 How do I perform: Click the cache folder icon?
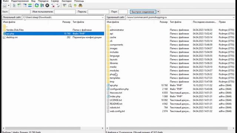[x=108, y=37]
